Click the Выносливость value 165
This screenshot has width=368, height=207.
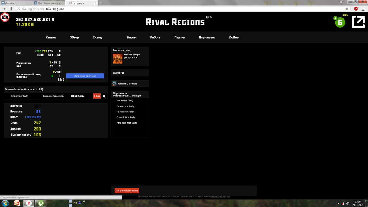click(37, 135)
